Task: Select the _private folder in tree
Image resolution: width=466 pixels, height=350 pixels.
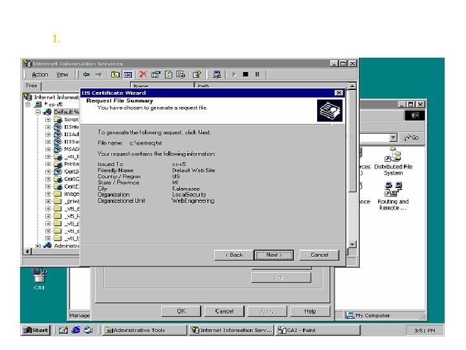Action: [58, 201]
